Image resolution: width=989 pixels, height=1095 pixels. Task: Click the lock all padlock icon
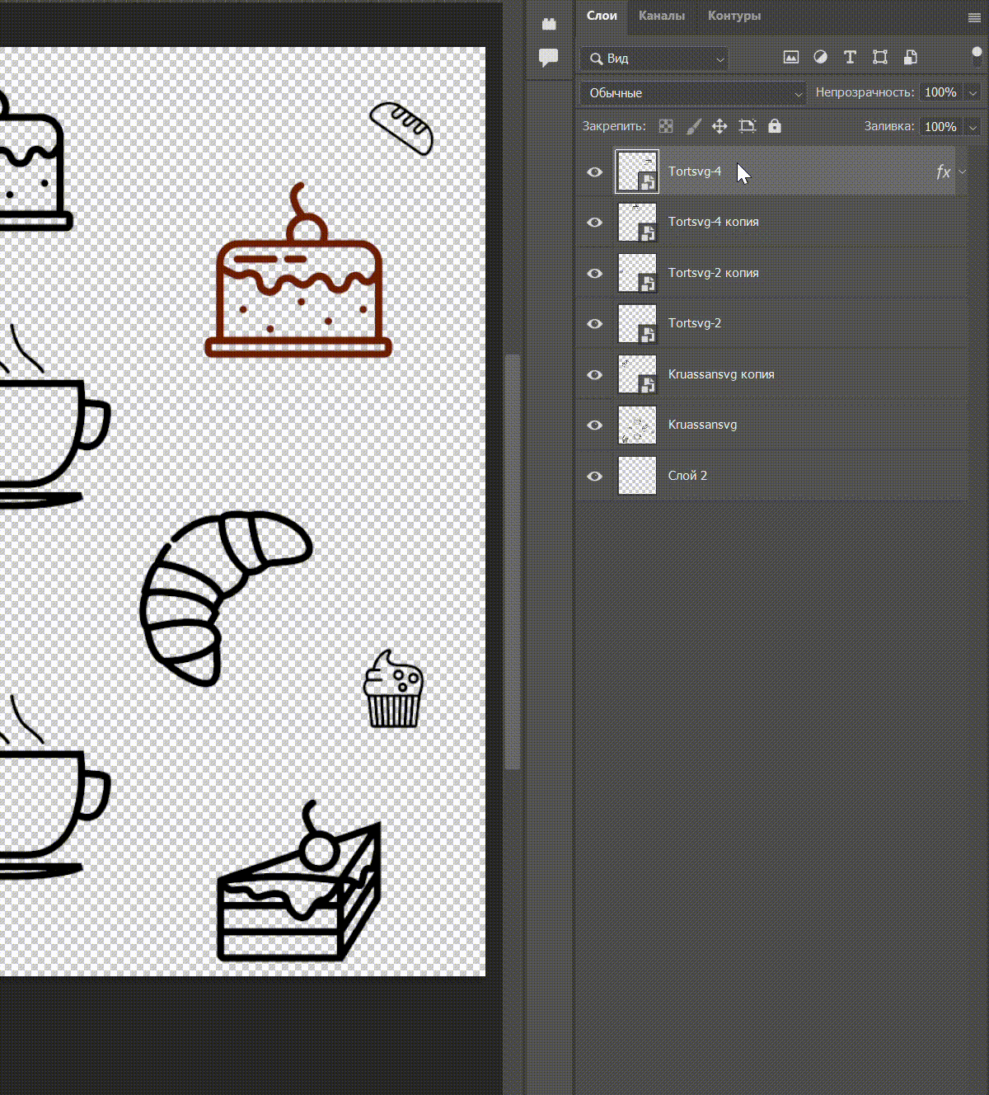(774, 126)
